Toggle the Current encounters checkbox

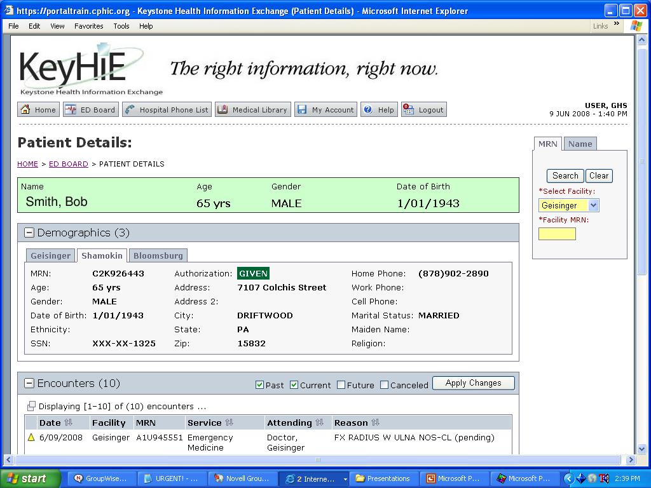coord(294,385)
